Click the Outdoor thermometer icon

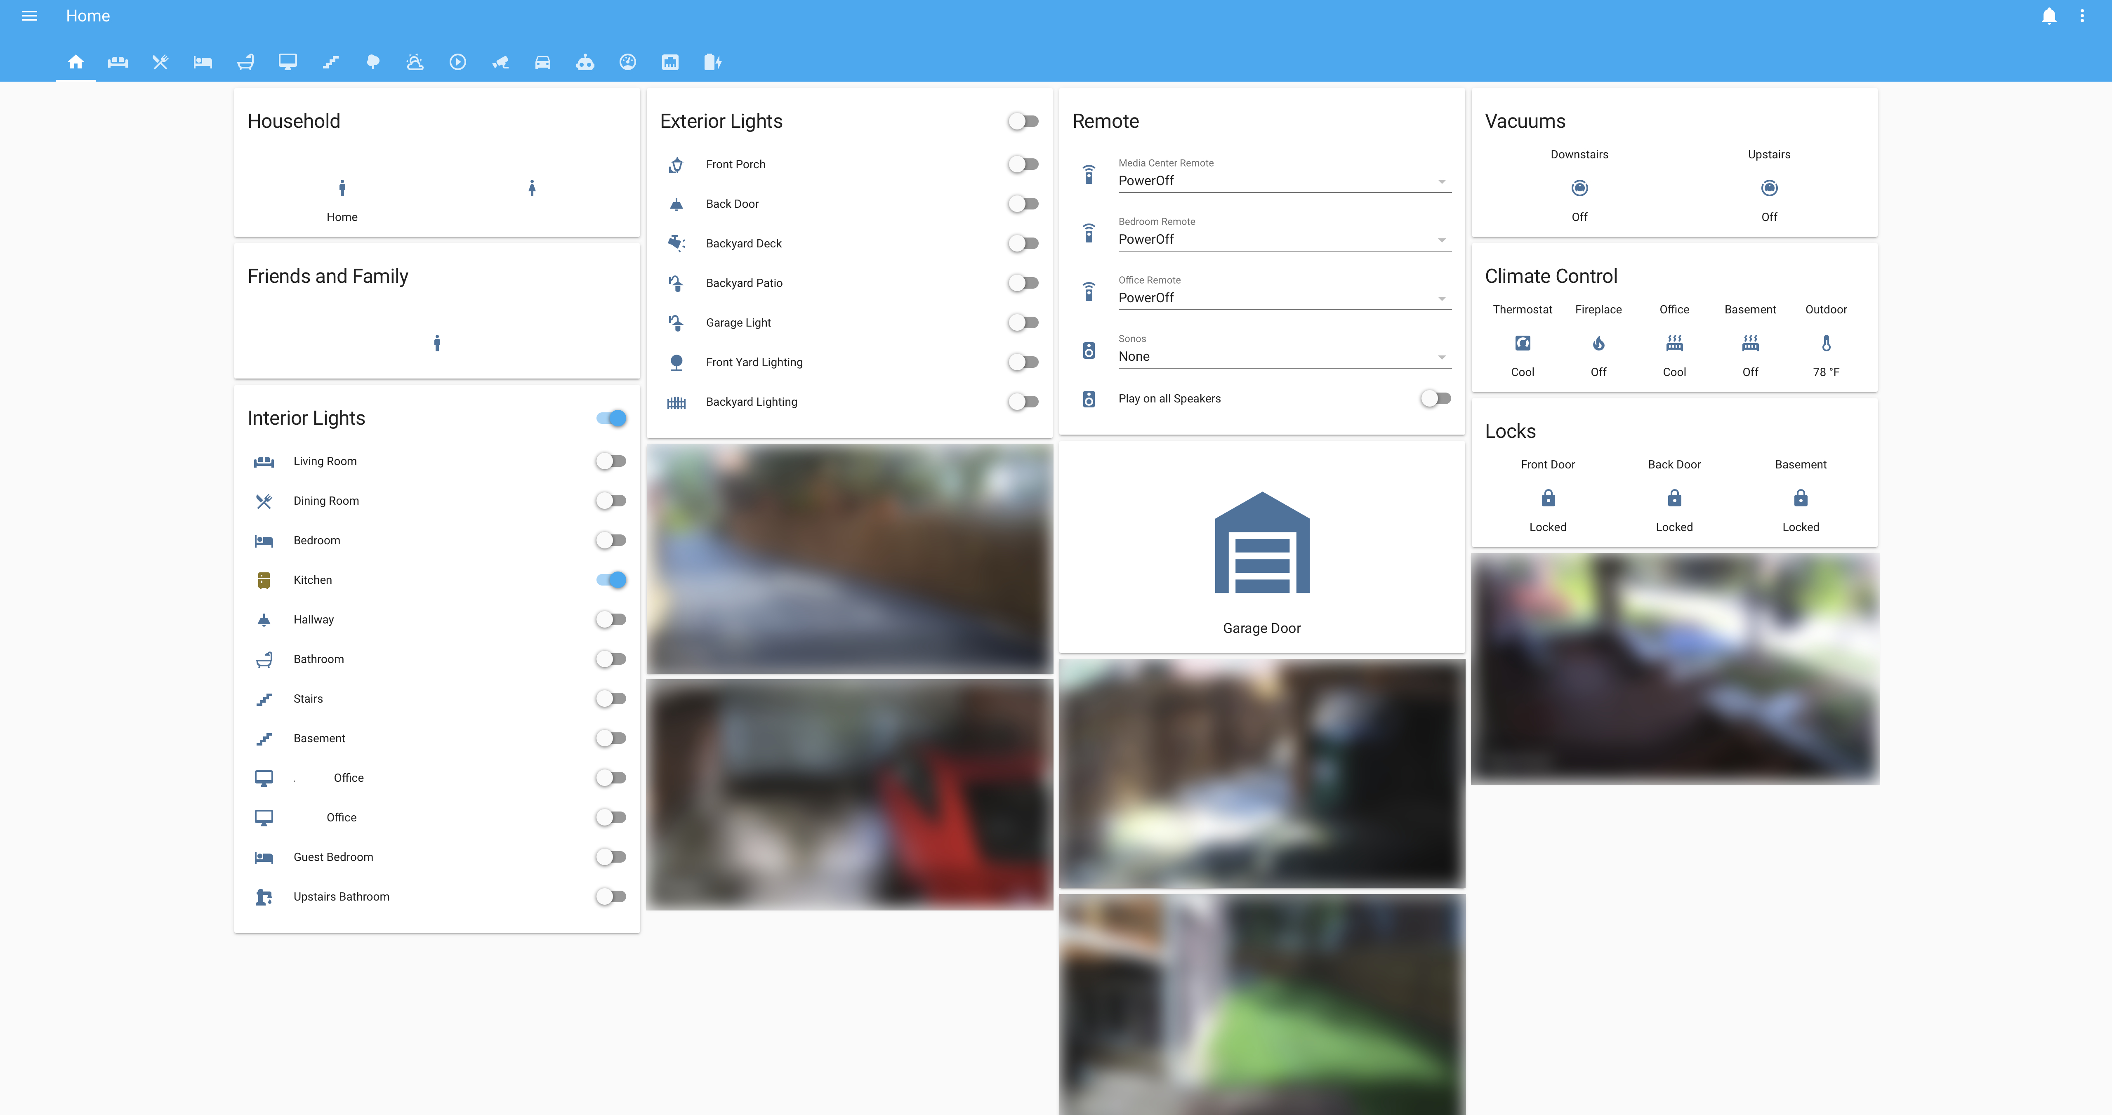pyautogui.click(x=1826, y=343)
